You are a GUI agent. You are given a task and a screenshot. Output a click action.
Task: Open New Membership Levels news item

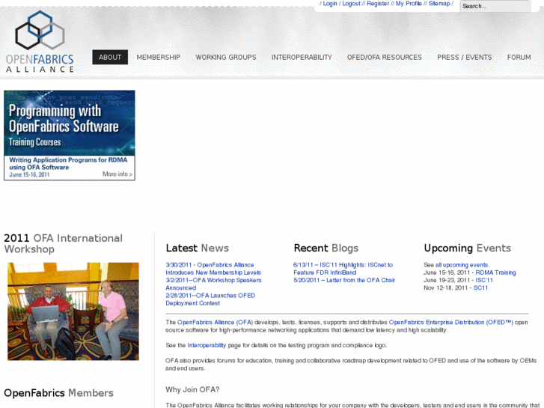213,269
